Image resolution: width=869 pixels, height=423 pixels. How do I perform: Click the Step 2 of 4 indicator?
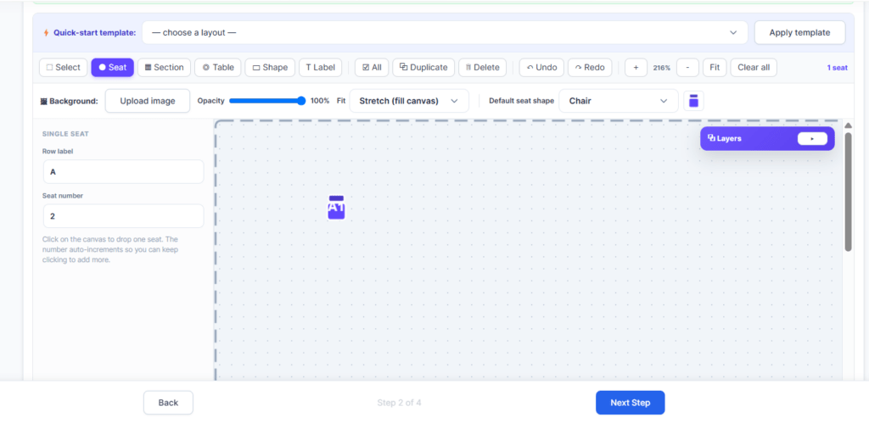[x=399, y=403]
